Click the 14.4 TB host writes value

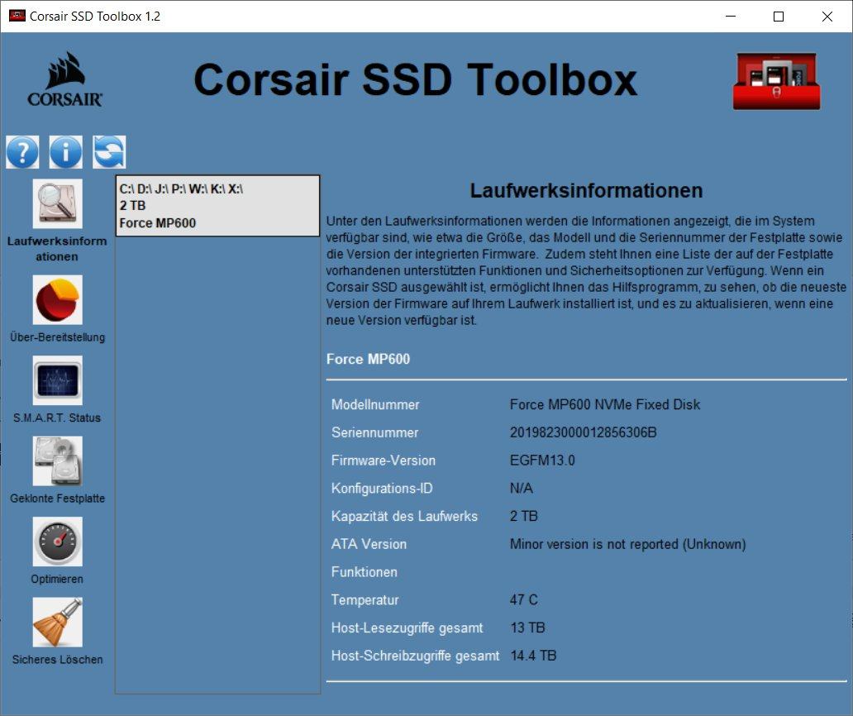tap(534, 656)
